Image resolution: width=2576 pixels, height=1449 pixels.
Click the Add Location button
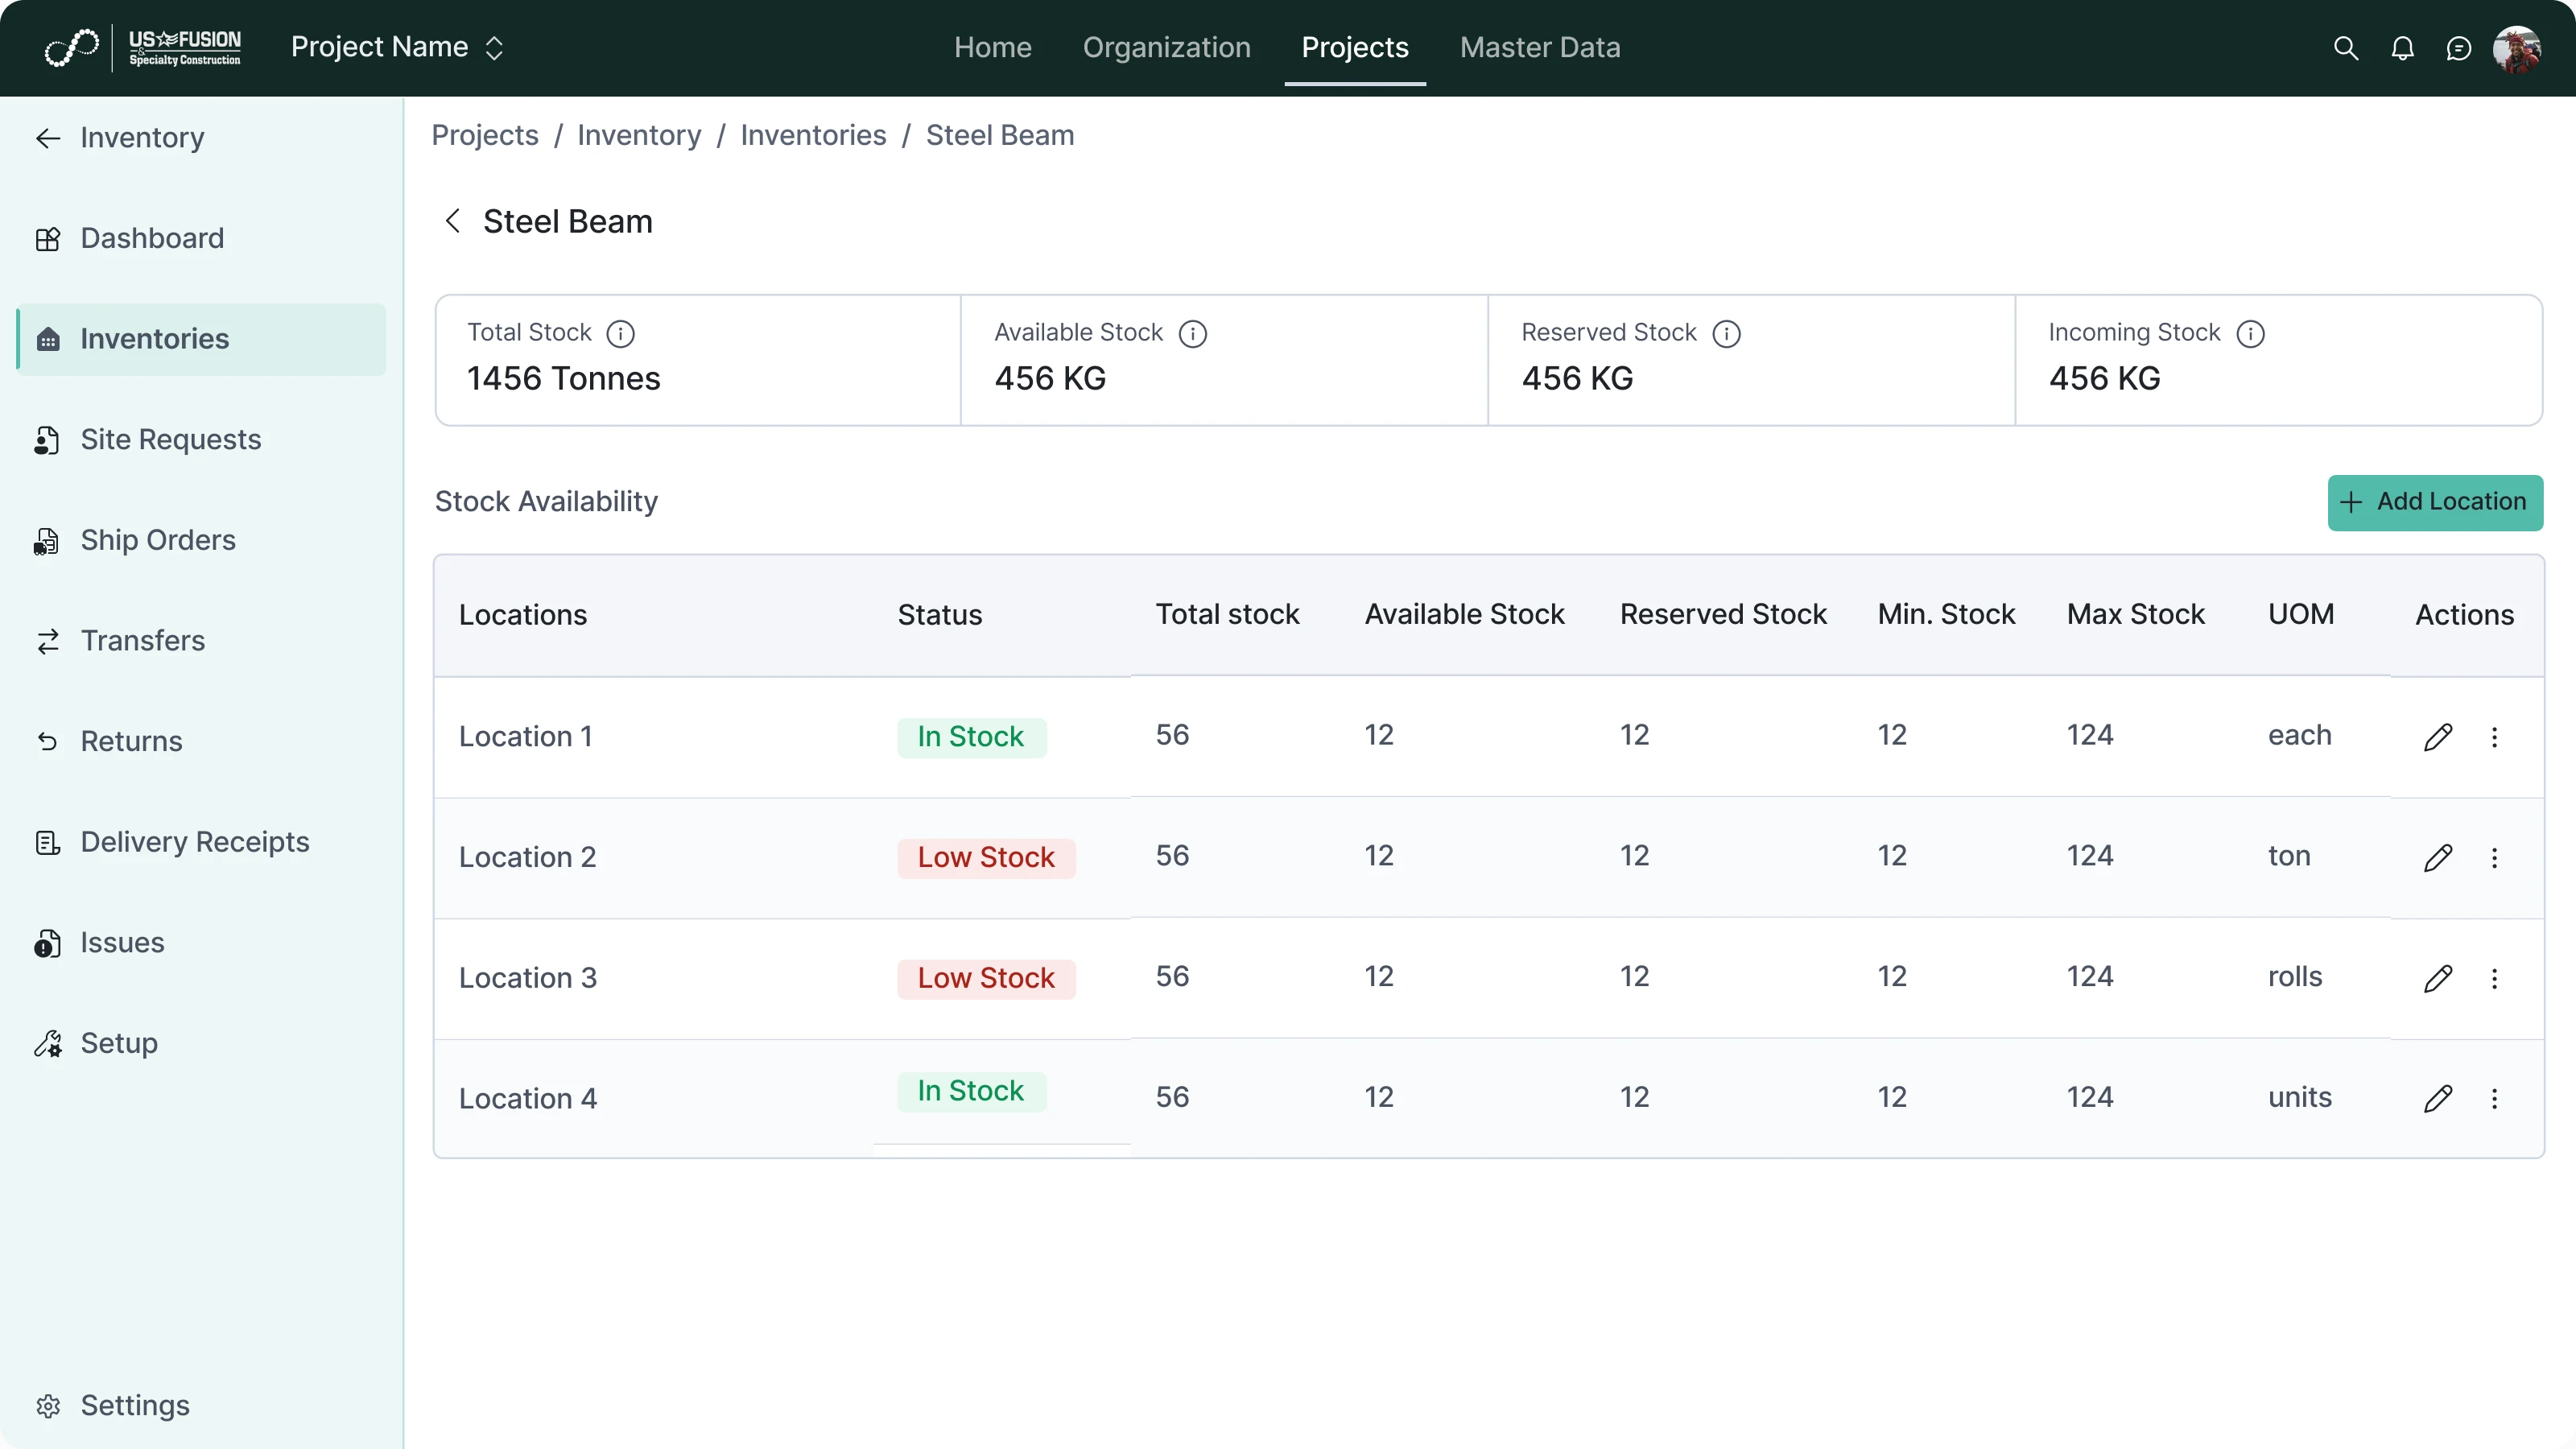(2435, 502)
